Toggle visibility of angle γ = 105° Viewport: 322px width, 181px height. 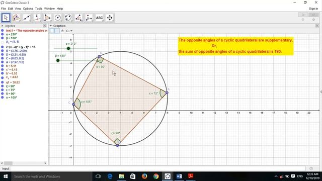3,98
